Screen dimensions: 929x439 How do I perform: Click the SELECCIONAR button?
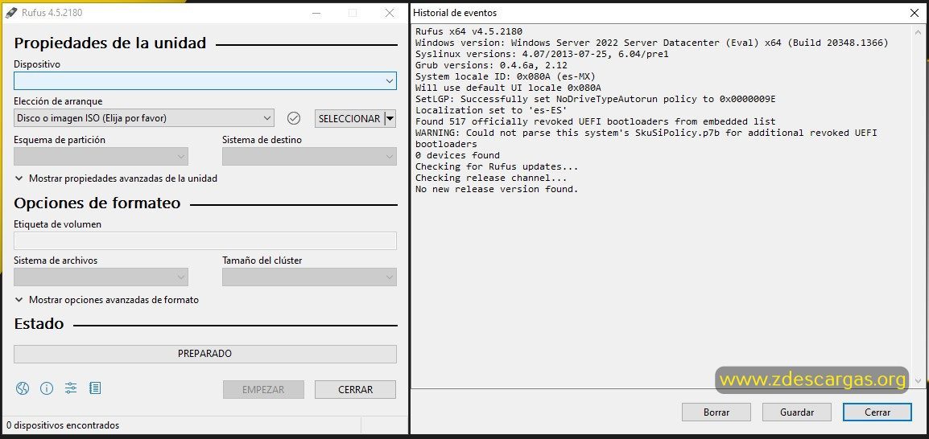pos(349,118)
